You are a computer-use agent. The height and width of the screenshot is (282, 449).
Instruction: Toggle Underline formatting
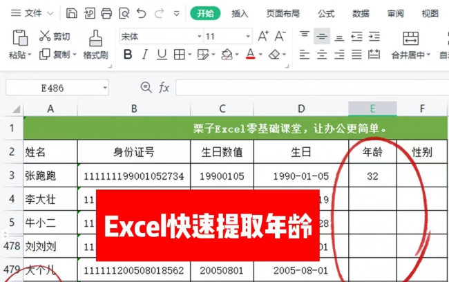[162, 54]
